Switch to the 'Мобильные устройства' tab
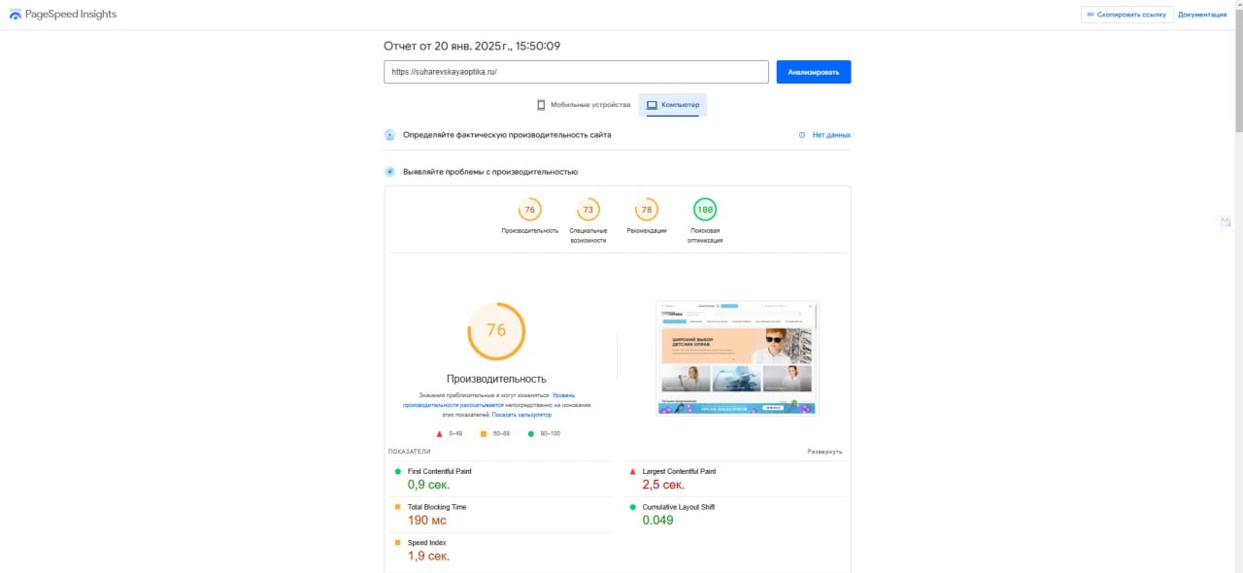 (x=583, y=105)
